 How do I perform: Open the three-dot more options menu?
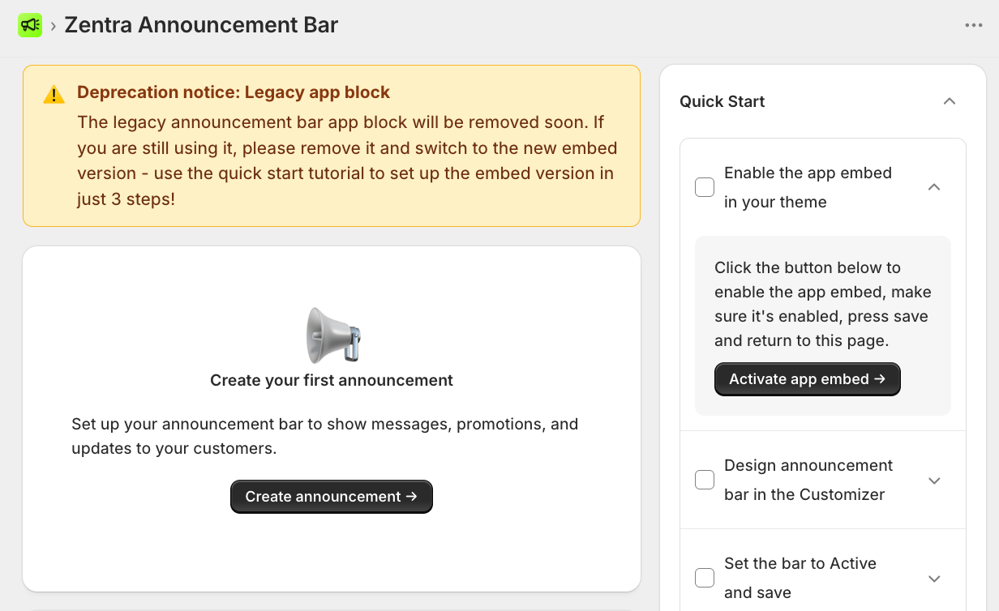tap(974, 25)
